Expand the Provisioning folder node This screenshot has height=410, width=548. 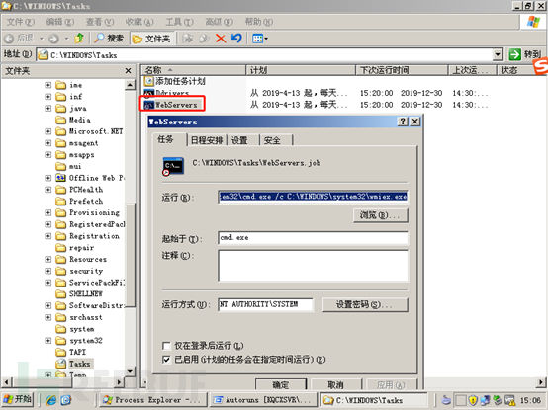48,212
